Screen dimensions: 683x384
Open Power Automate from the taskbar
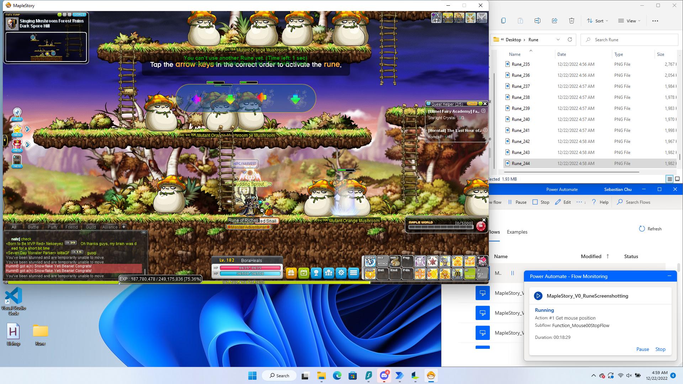pyautogui.click(x=399, y=375)
